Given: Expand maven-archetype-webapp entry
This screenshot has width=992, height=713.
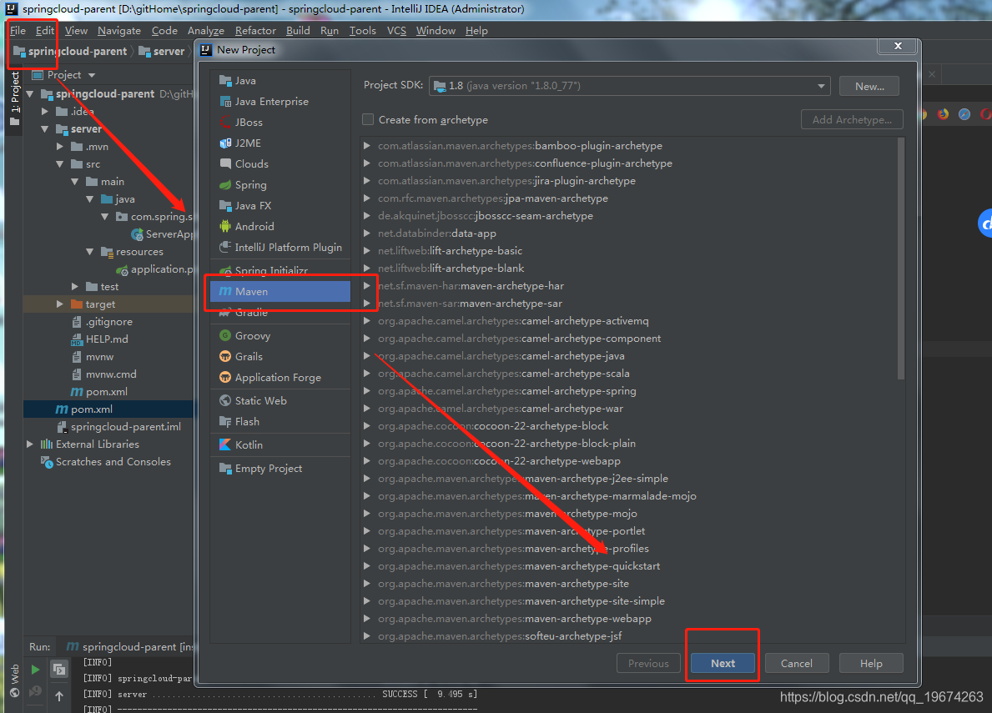Looking at the screenshot, I should (x=367, y=618).
